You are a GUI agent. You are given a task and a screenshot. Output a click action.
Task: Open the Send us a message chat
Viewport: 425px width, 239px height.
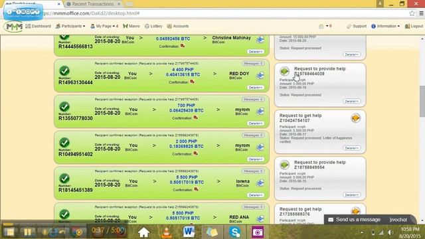click(x=358, y=220)
